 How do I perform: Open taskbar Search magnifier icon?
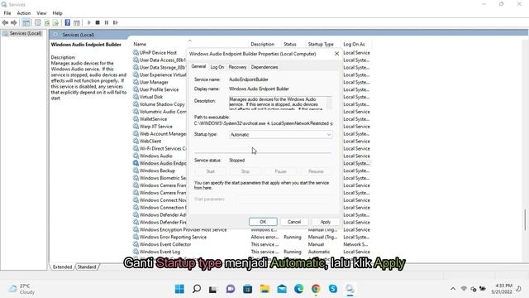tap(197, 289)
